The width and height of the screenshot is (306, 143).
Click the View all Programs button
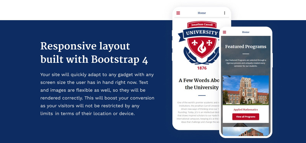pos(246,117)
